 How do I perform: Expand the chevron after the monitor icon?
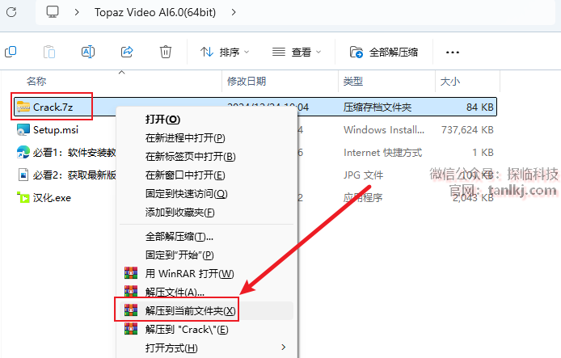(77, 12)
